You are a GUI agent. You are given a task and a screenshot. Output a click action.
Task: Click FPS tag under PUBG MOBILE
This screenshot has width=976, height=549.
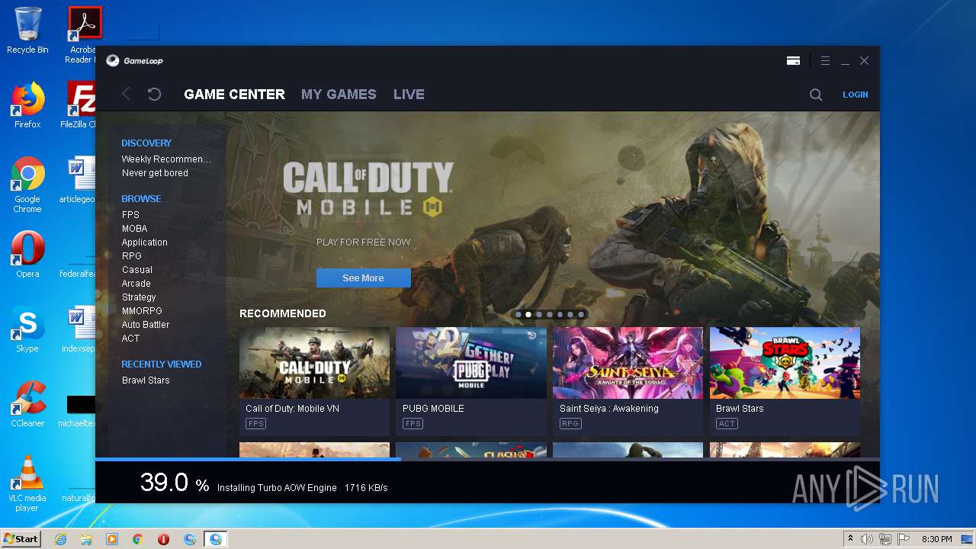[413, 424]
